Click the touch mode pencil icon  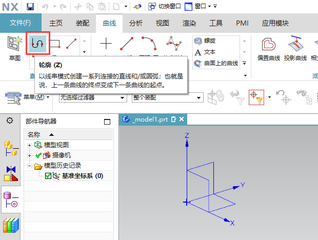tap(137, 7)
